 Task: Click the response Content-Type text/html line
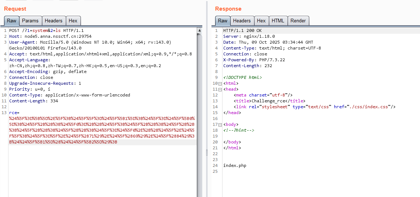[272, 48]
